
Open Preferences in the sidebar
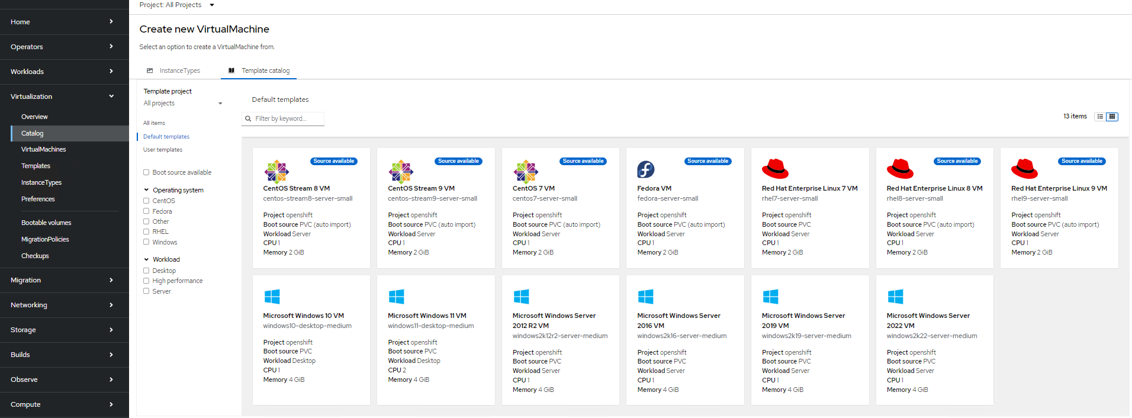pos(38,199)
